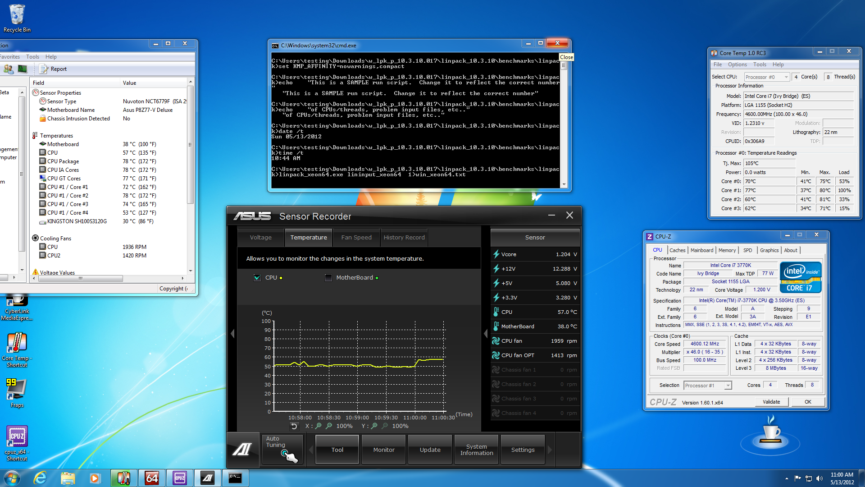This screenshot has height=487, width=865.
Task: Reset the Sensor Recorder chart zoom
Action: tap(294, 426)
